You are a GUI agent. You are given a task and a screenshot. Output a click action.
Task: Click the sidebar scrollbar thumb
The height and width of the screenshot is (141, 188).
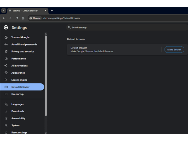[x=46, y=76]
